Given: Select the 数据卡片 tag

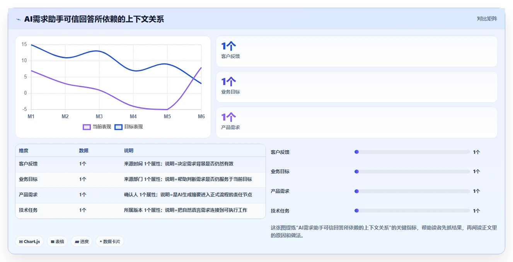Looking at the screenshot, I should pyautogui.click(x=110, y=242).
